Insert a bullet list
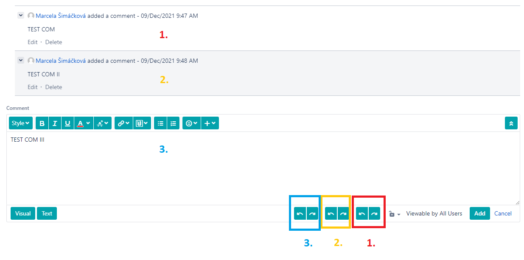Viewport: 524px width, 260px height. point(160,123)
